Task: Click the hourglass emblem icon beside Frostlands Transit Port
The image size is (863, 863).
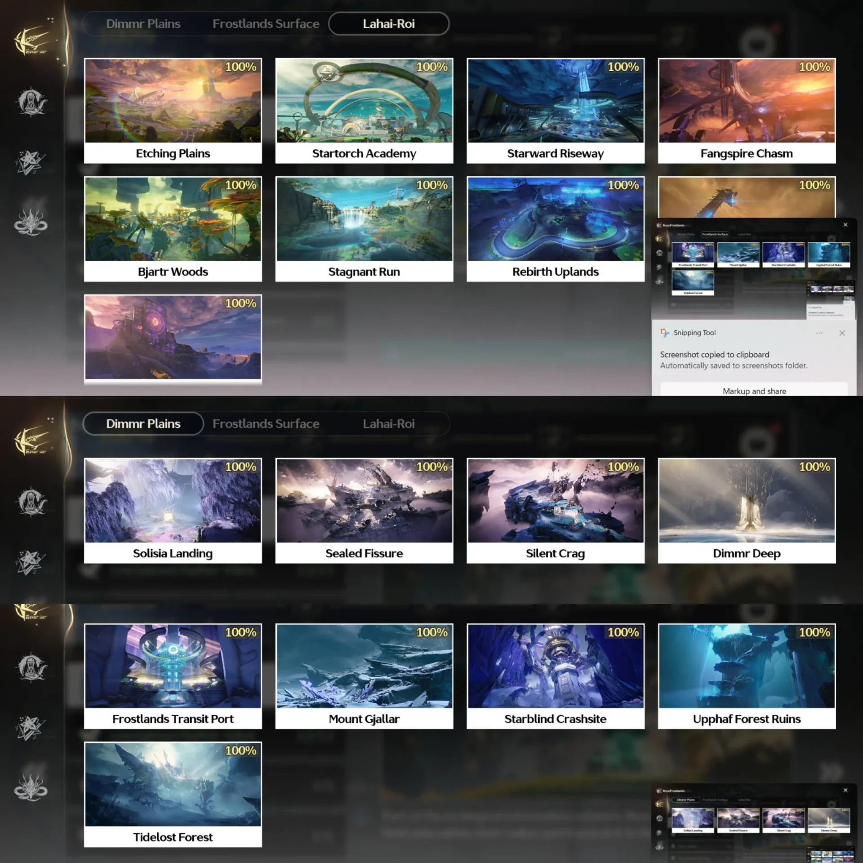Action: click(x=31, y=667)
